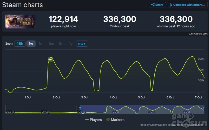
Task: Click the 4 Oct axis label under the chart
Action: pos(113,97)
